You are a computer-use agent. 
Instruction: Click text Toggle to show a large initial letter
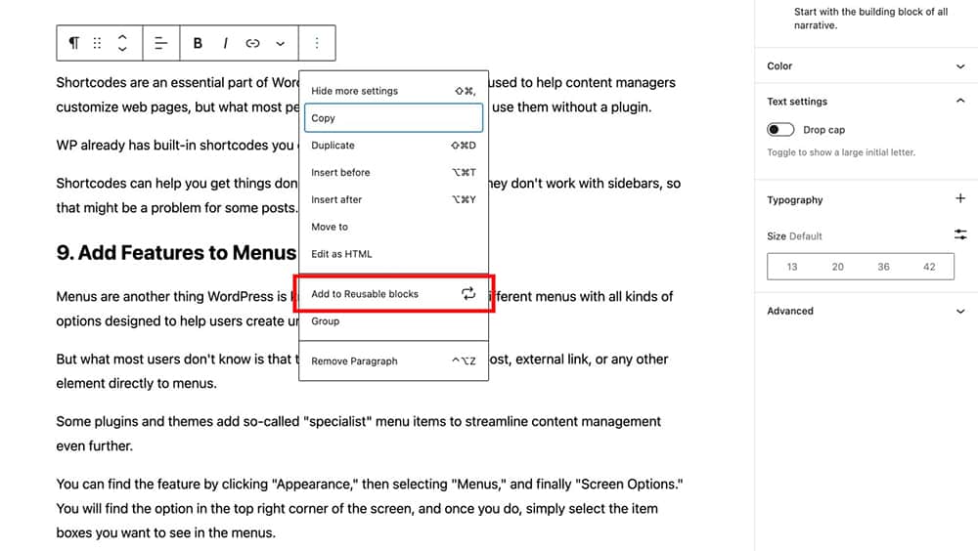coord(841,152)
